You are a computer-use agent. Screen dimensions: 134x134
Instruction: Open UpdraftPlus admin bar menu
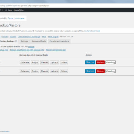click(x=19, y=10)
